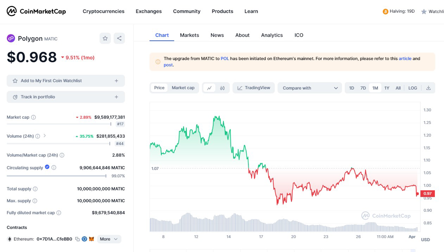Image resolution: width=444 pixels, height=252 pixels.
Task: Open the Compare with dropdown
Action: point(309,88)
